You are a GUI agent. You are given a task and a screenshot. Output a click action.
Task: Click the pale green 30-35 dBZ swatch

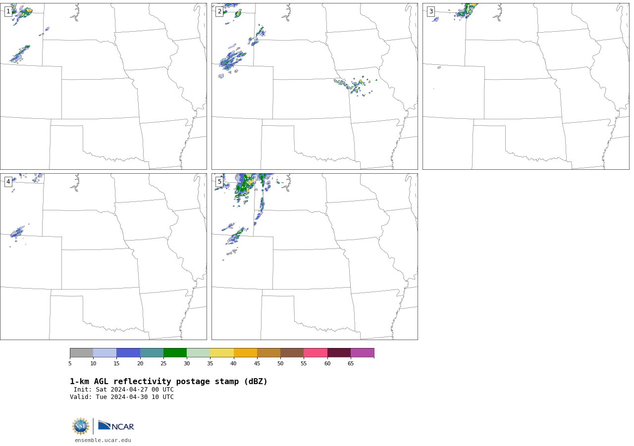pyautogui.click(x=199, y=353)
